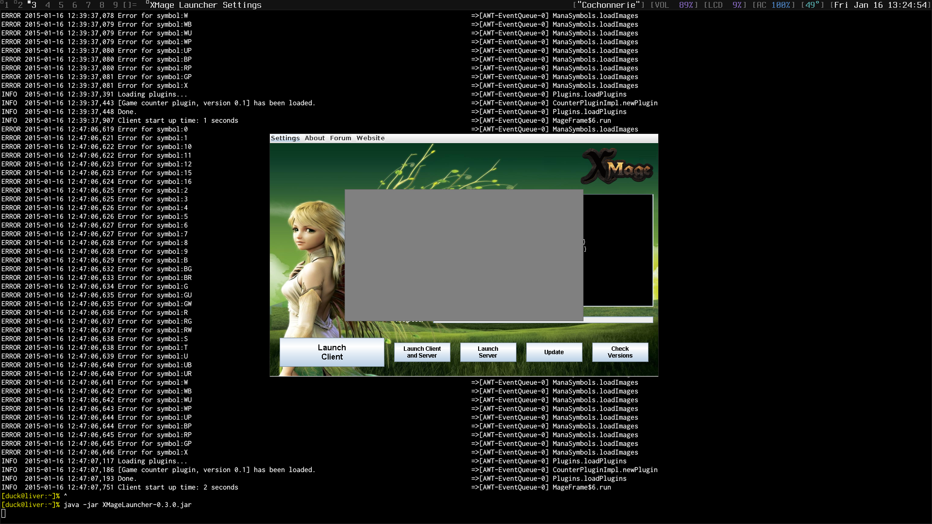Viewport: 932px width, 524px height.
Task: Click the "Cochonnerie" label in status bar
Action: tap(609, 5)
